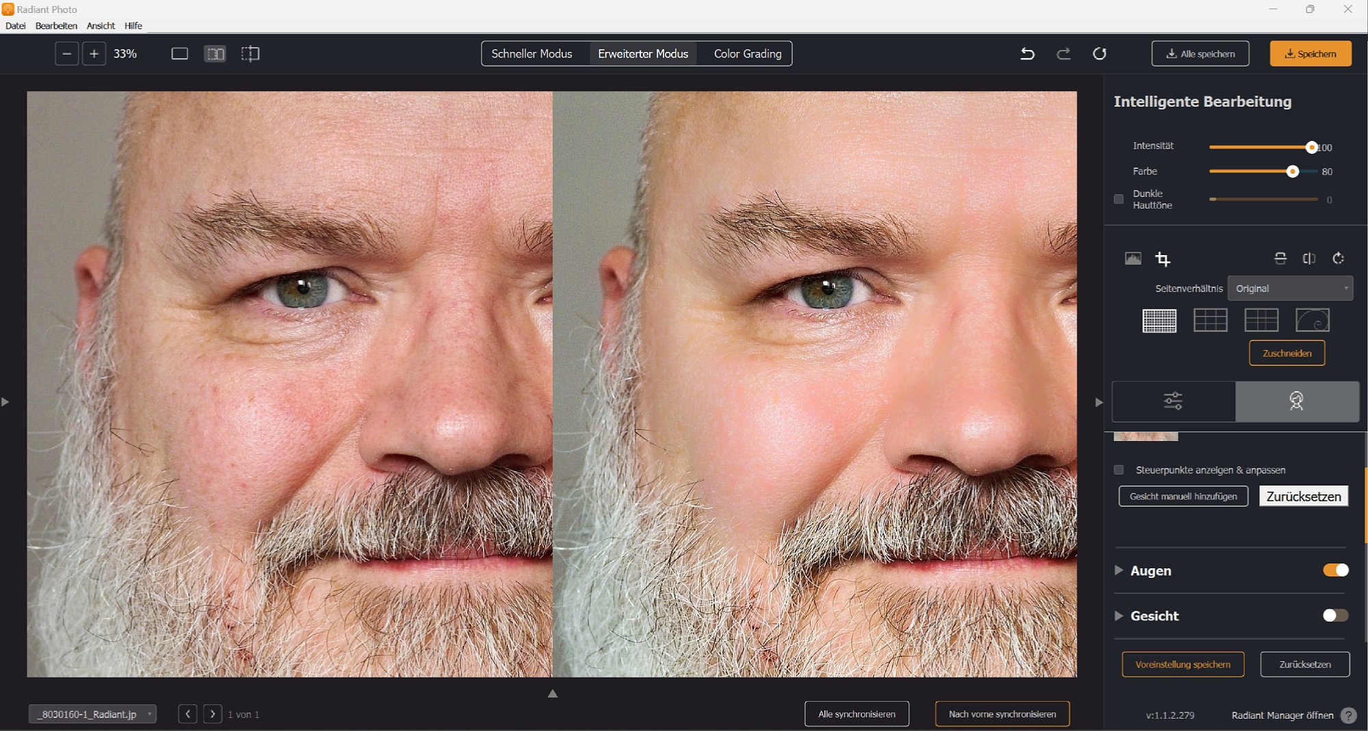
Task: Click the Zuschneiden button
Action: pyautogui.click(x=1287, y=353)
